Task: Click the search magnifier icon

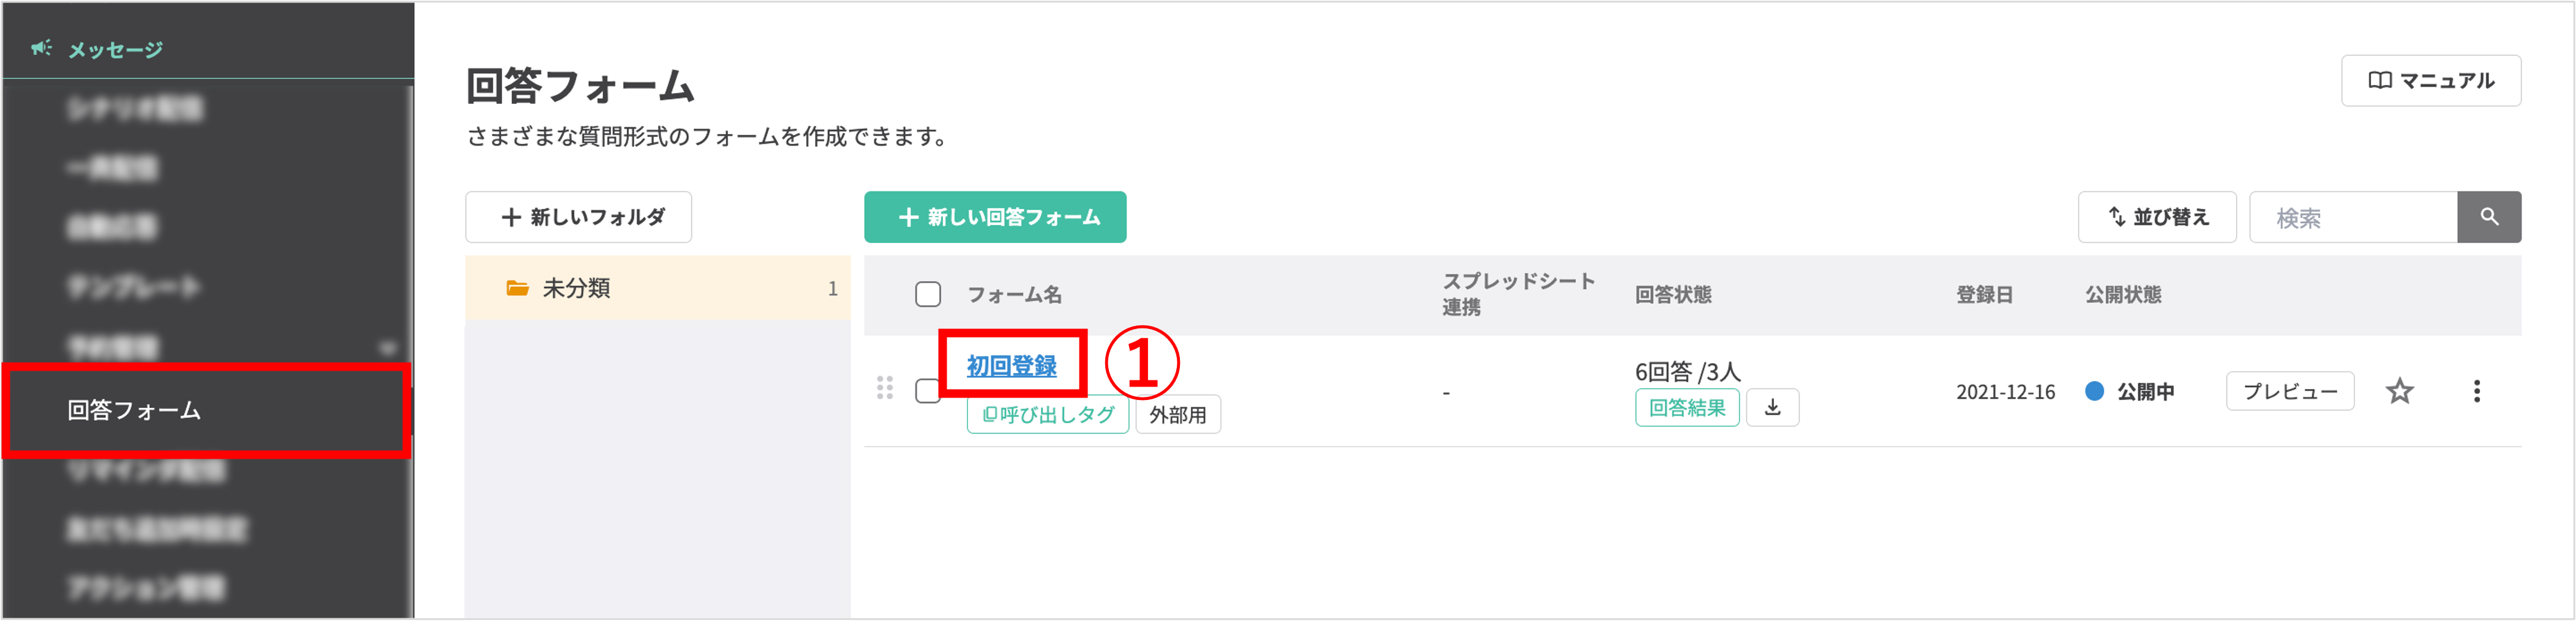Action: point(2489,217)
